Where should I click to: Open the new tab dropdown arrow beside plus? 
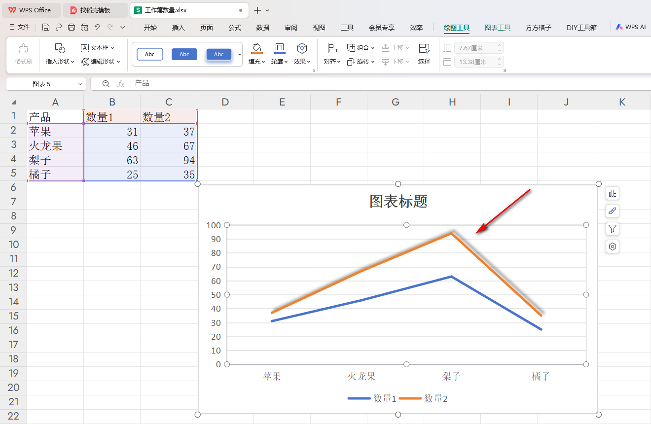[267, 10]
